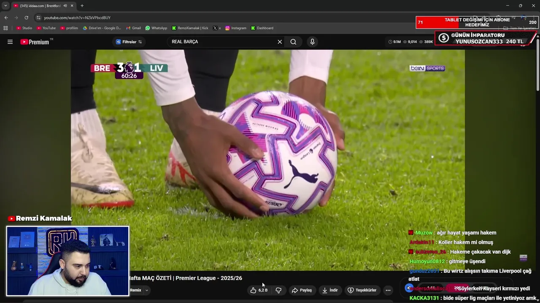The height and width of the screenshot is (303, 540).
Task: Open the YouTube bookmark
Action: (x=46, y=28)
